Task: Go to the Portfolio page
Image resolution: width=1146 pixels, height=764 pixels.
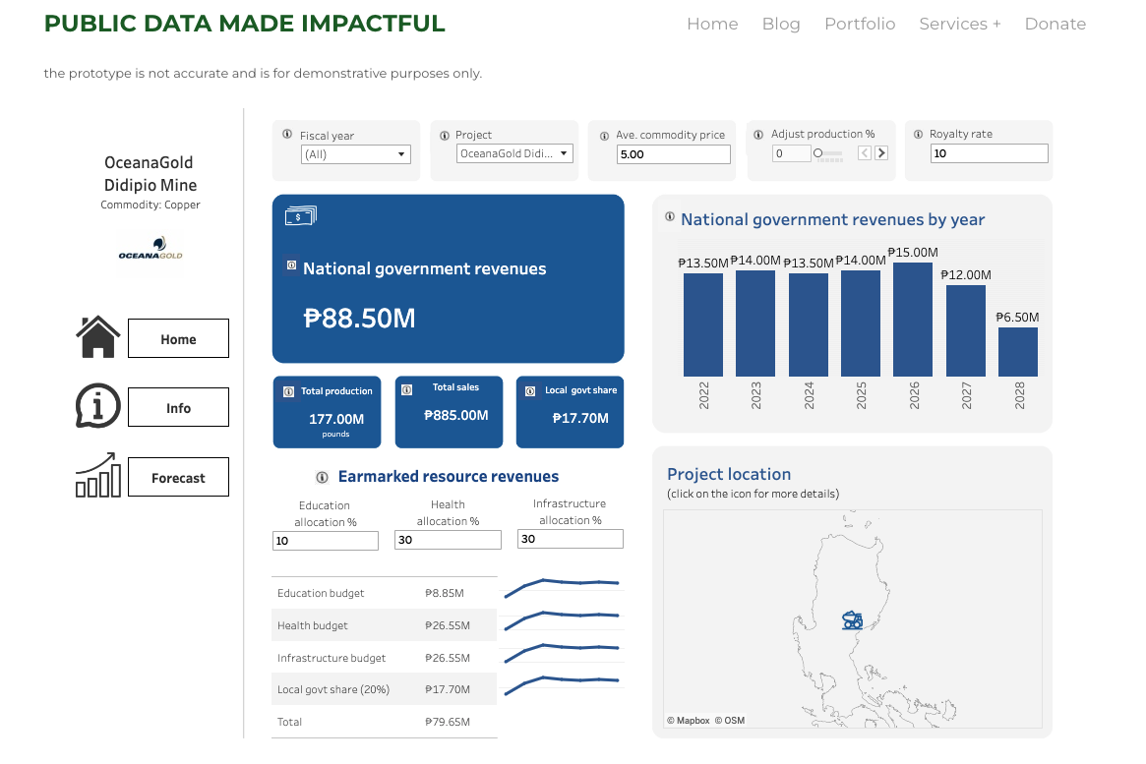Action: 860,24
